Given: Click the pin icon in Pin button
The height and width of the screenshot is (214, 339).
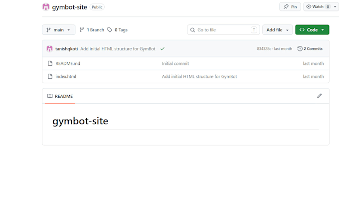Looking at the screenshot, I should (286, 6).
